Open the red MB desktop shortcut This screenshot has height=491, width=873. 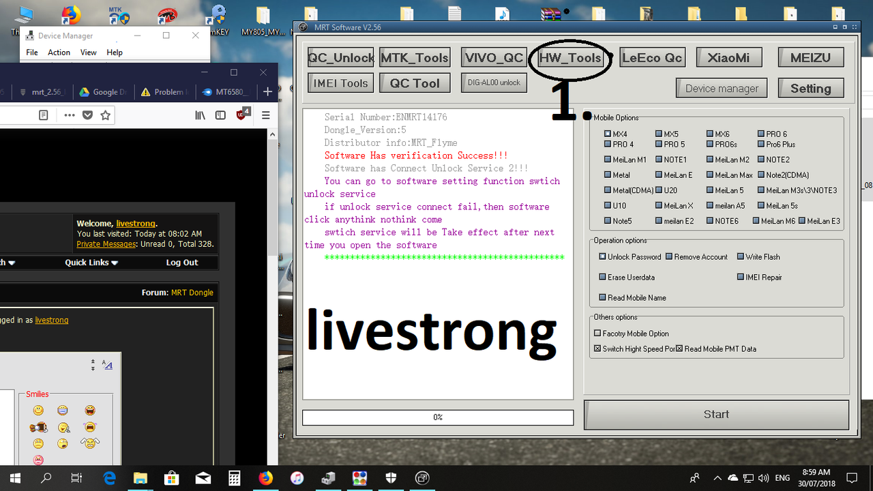pyautogui.click(x=167, y=15)
